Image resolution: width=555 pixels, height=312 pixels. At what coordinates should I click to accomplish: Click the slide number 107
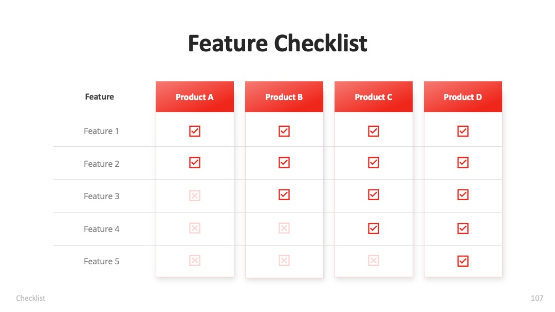[536, 298]
